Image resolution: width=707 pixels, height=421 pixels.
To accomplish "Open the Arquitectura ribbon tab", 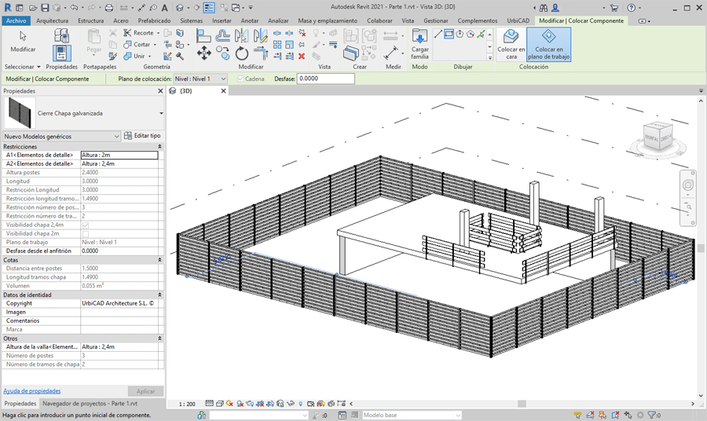I will tap(52, 20).
